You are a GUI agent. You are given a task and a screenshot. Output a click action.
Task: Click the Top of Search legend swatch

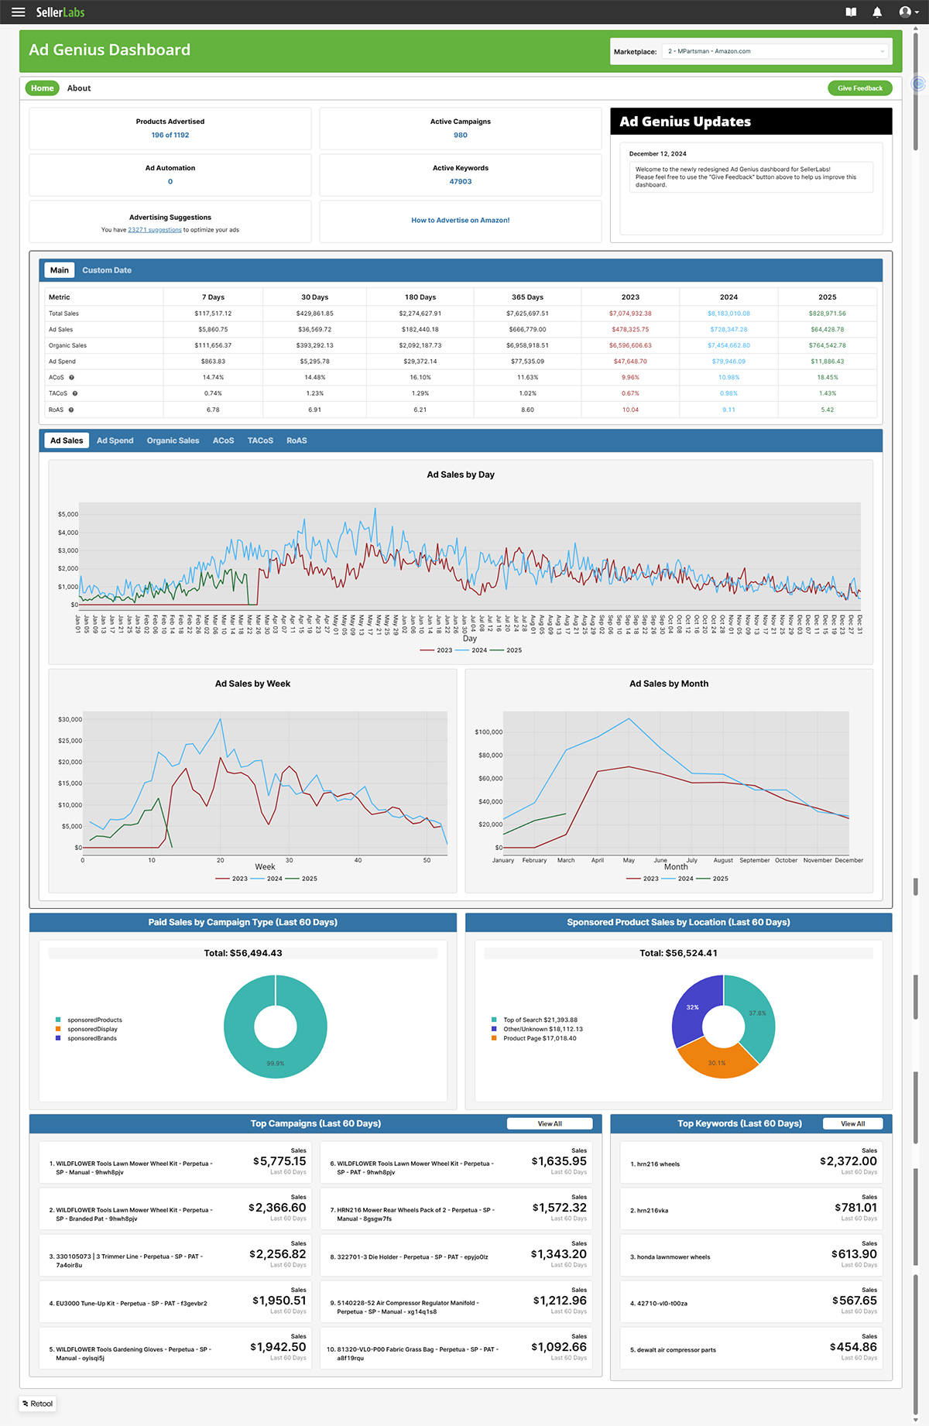494,1020
